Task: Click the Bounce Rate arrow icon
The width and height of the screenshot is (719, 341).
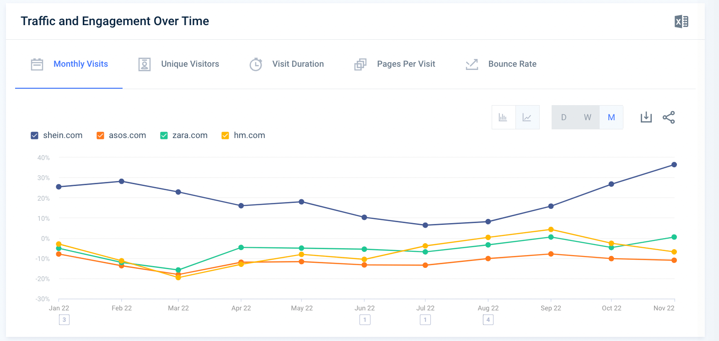Action: tap(472, 64)
